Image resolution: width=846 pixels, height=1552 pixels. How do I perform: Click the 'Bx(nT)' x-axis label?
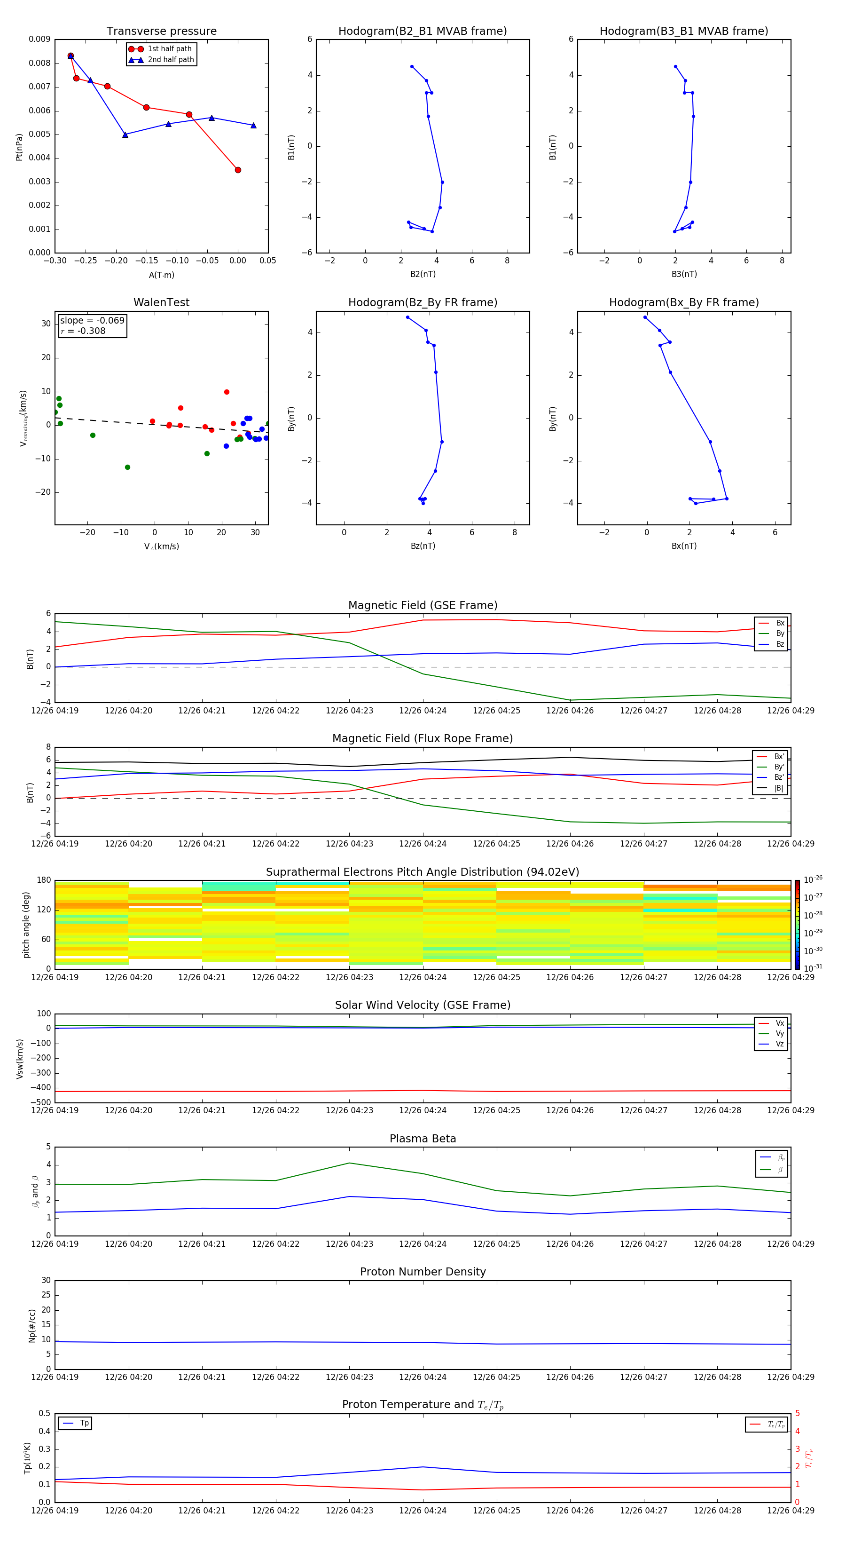[x=684, y=546]
